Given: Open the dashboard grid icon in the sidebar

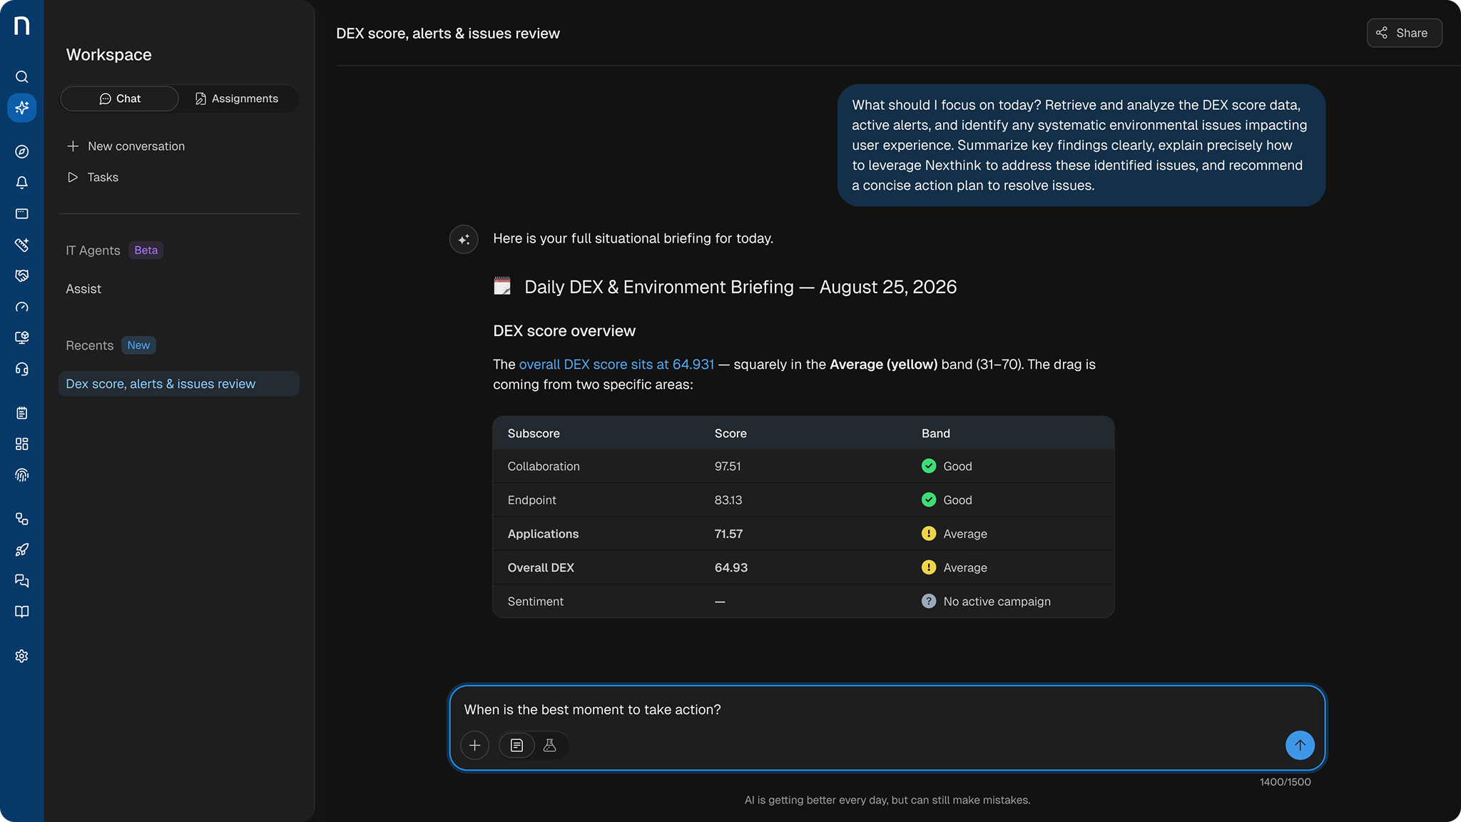Looking at the screenshot, I should [21, 444].
